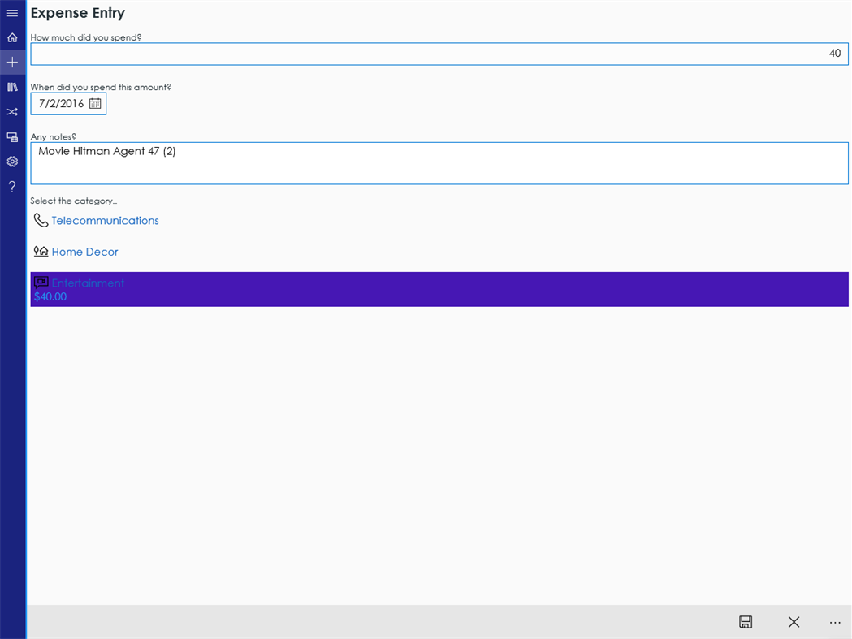Click the date field showing 7/2/2016
Screen dimensions: 852x639
coord(61,103)
